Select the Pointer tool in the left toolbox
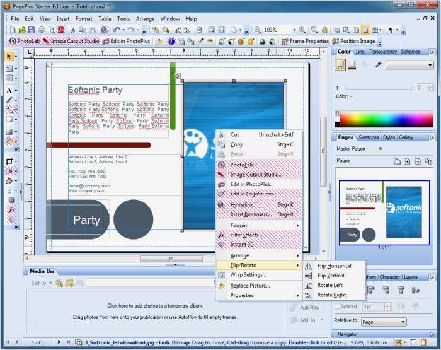The image size is (441, 350). coord(10,57)
